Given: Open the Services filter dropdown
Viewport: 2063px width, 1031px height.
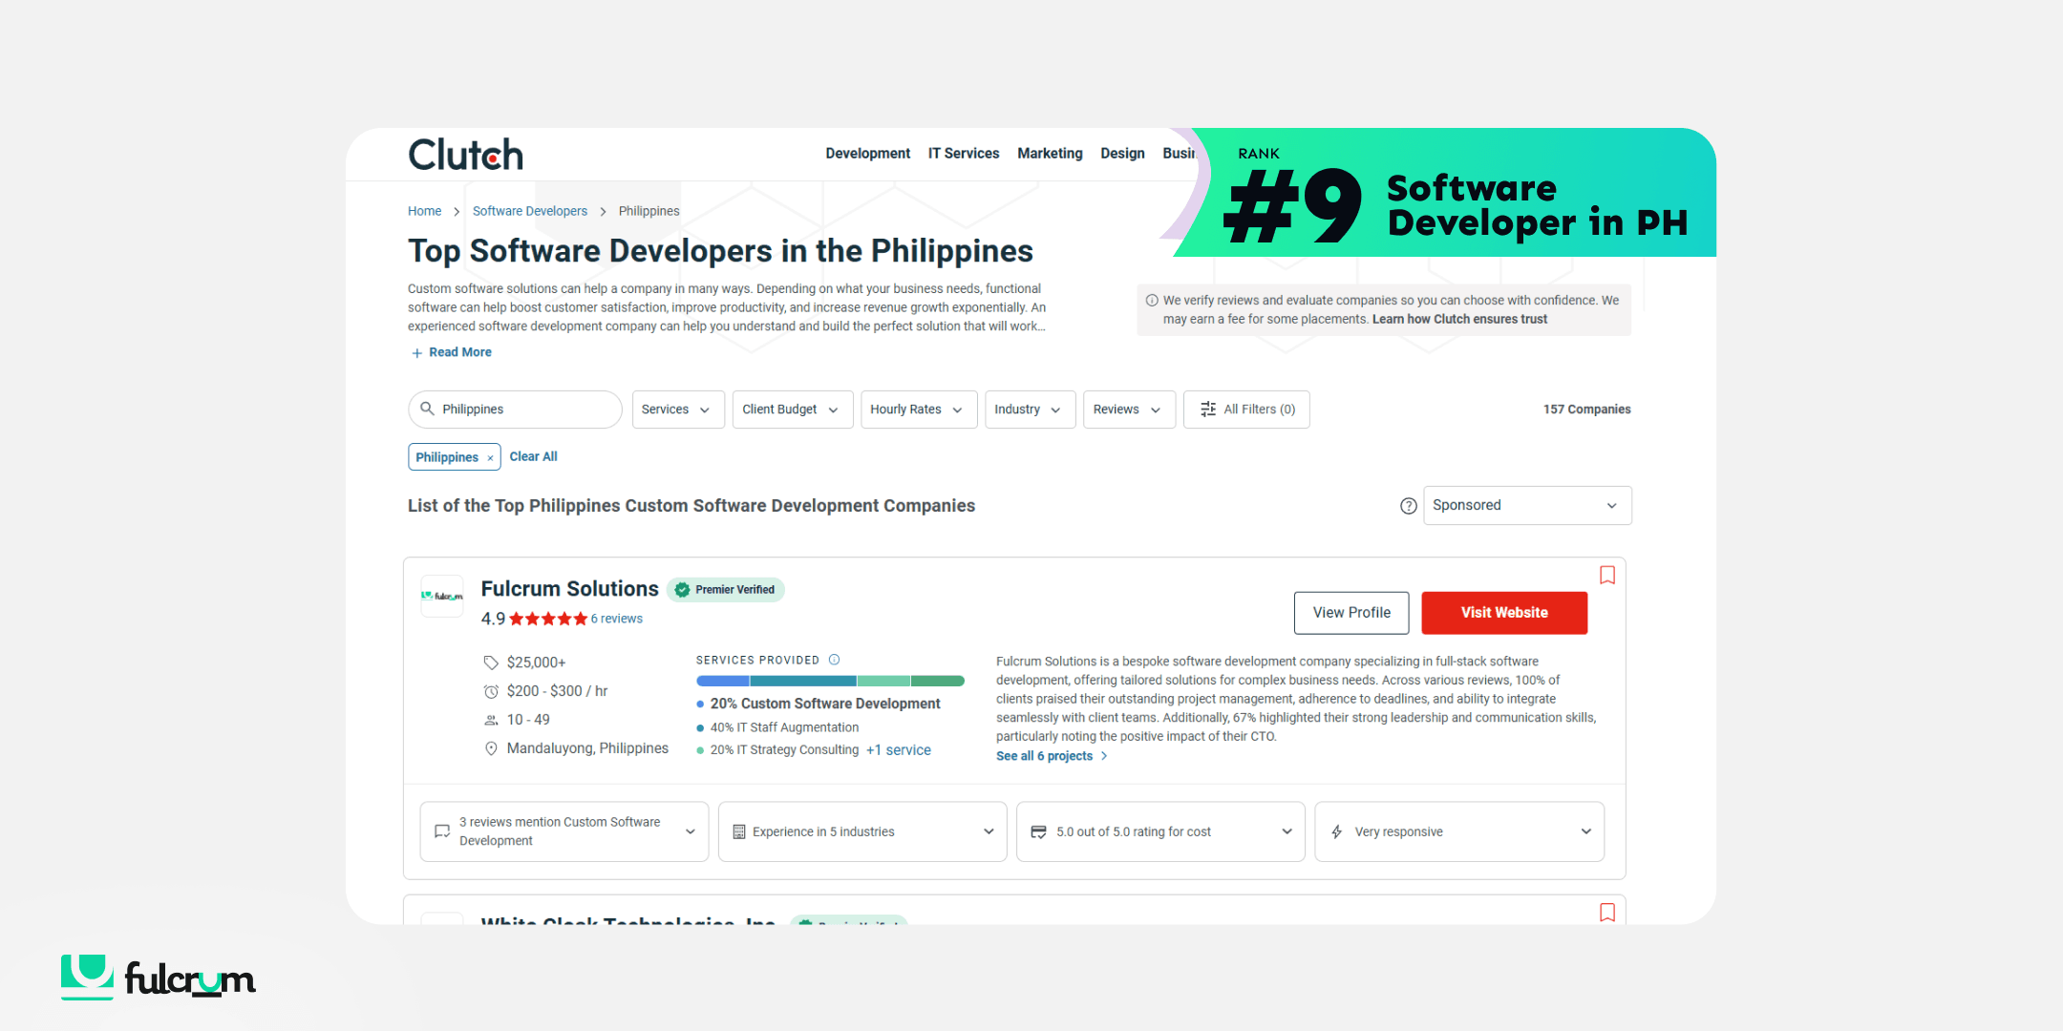Looking at the screenshot, I should 678,410.
